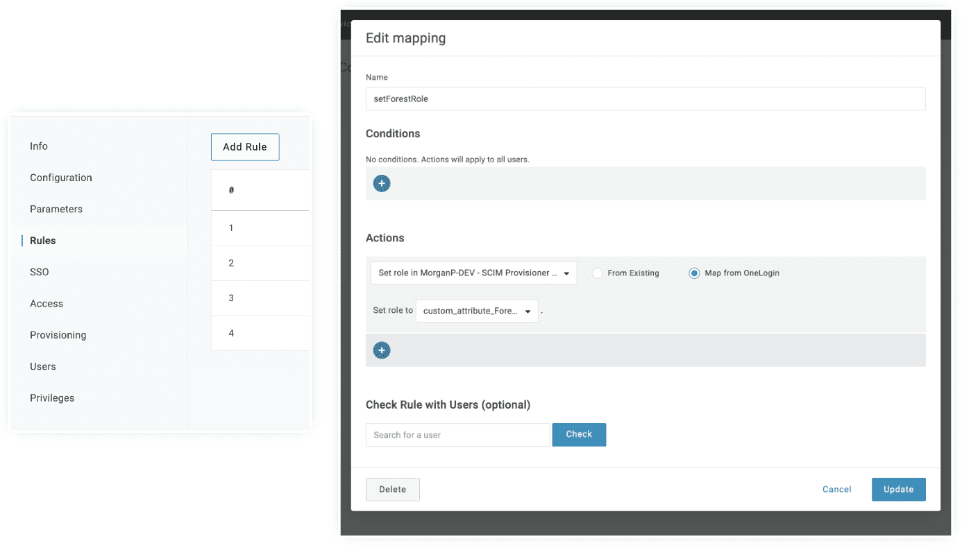Open the Privileges section
The height and width of the screenshot is (548, 962).
52,398
